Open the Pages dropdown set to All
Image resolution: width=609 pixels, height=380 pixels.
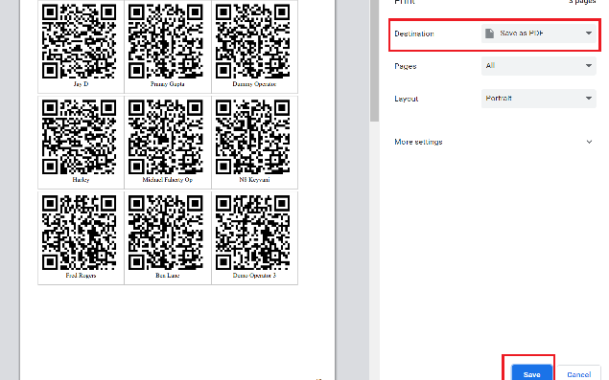[x=538, y=66]
